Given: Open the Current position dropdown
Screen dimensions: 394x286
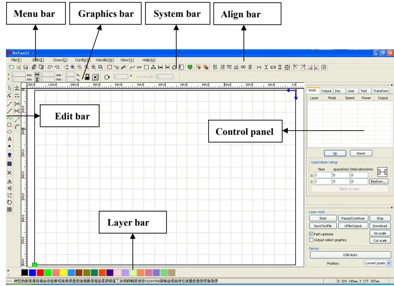Looking at the screenshot, I should point(378,263).
